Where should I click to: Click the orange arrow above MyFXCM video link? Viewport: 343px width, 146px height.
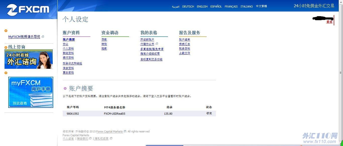point(6,31)
